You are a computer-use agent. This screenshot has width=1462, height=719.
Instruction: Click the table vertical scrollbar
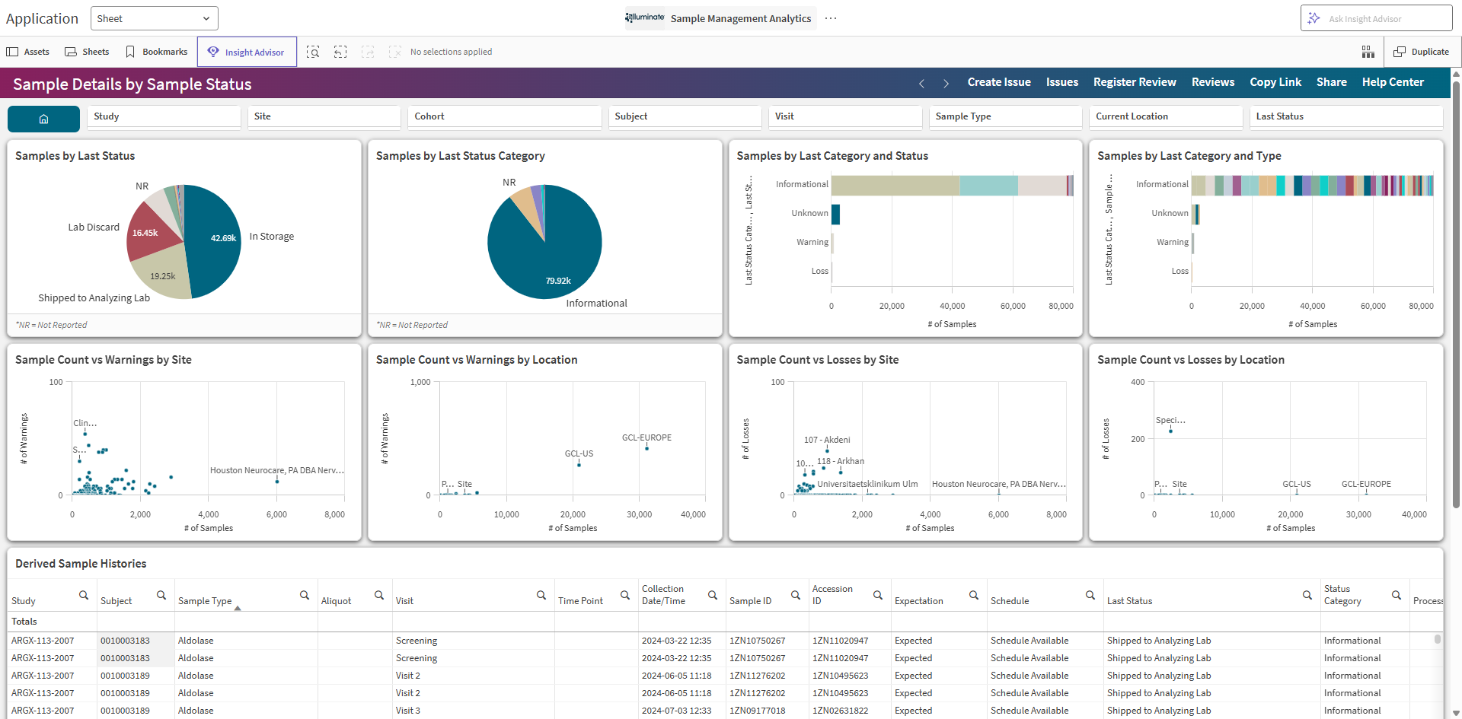coord(1438,639)
